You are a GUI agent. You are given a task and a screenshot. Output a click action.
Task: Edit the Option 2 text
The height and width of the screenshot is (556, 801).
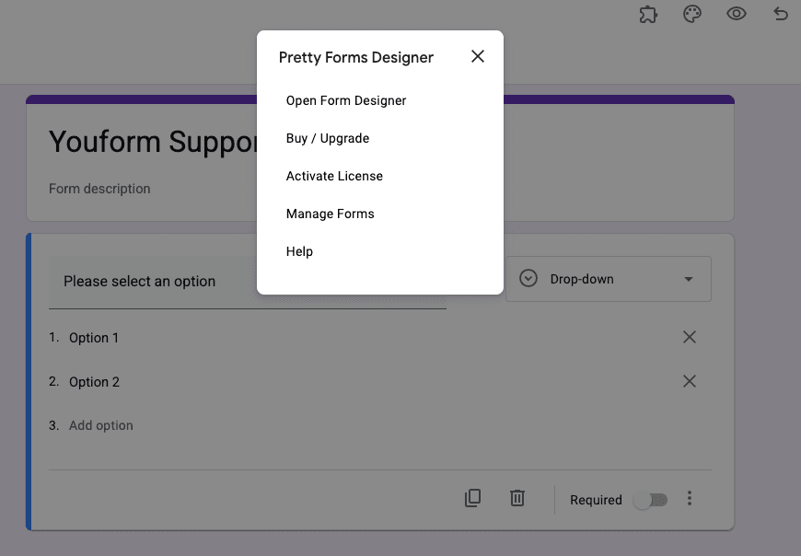(x=95, y=382)
